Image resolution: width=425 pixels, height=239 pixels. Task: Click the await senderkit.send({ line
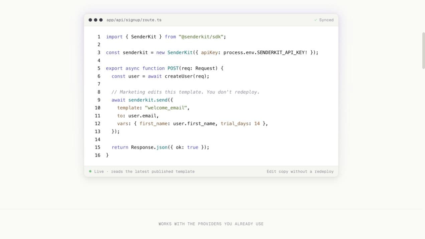(x=142, y=100)
